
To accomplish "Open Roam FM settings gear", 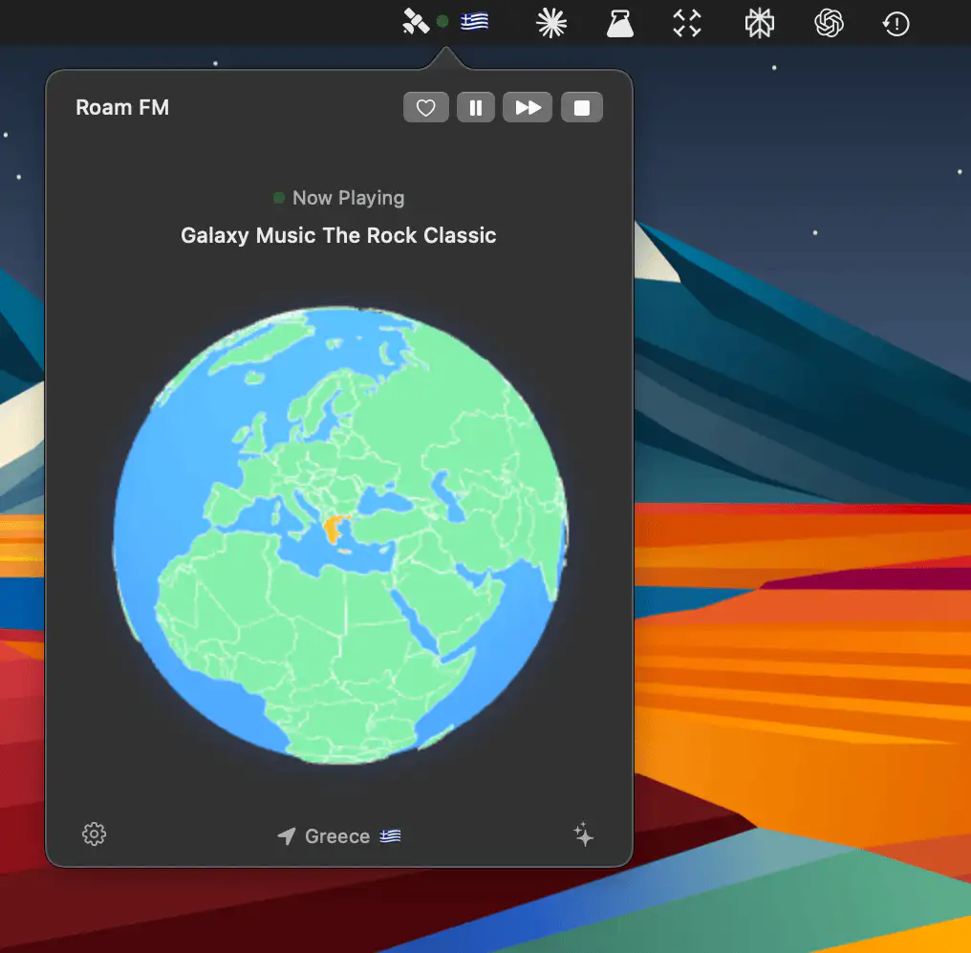I will [x=94, y=834].
